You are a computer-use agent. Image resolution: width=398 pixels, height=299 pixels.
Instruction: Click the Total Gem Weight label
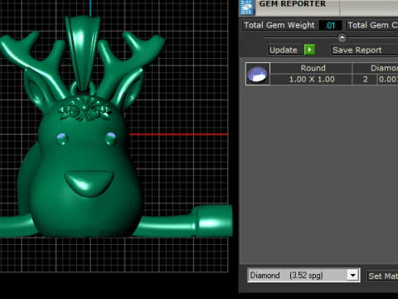pos(279,25)
